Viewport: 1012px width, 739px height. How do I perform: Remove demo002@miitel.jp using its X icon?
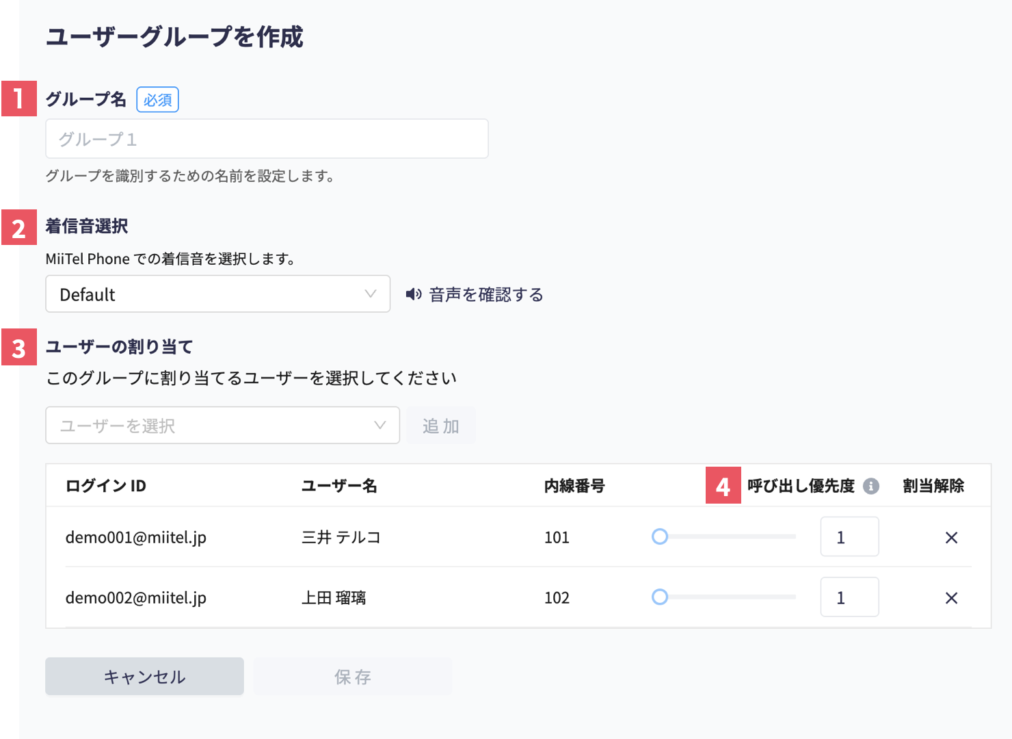(x=951, y=598)
